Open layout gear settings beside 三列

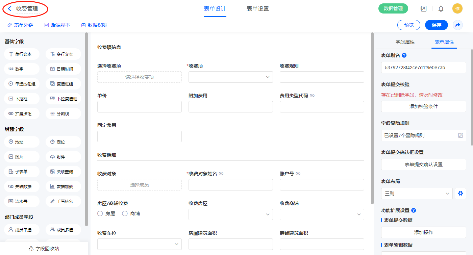pos(460,194)
